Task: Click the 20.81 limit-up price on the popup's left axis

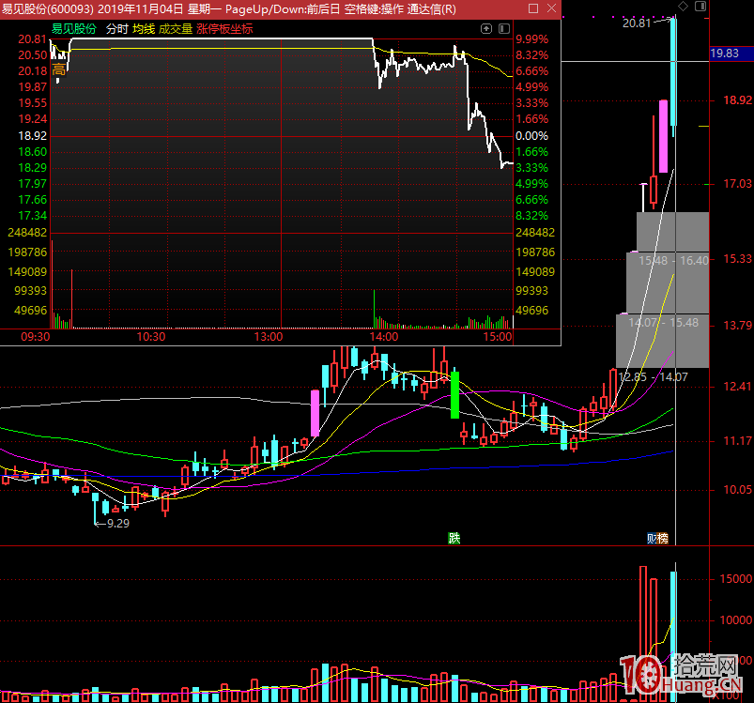Action: coord(33,39)
